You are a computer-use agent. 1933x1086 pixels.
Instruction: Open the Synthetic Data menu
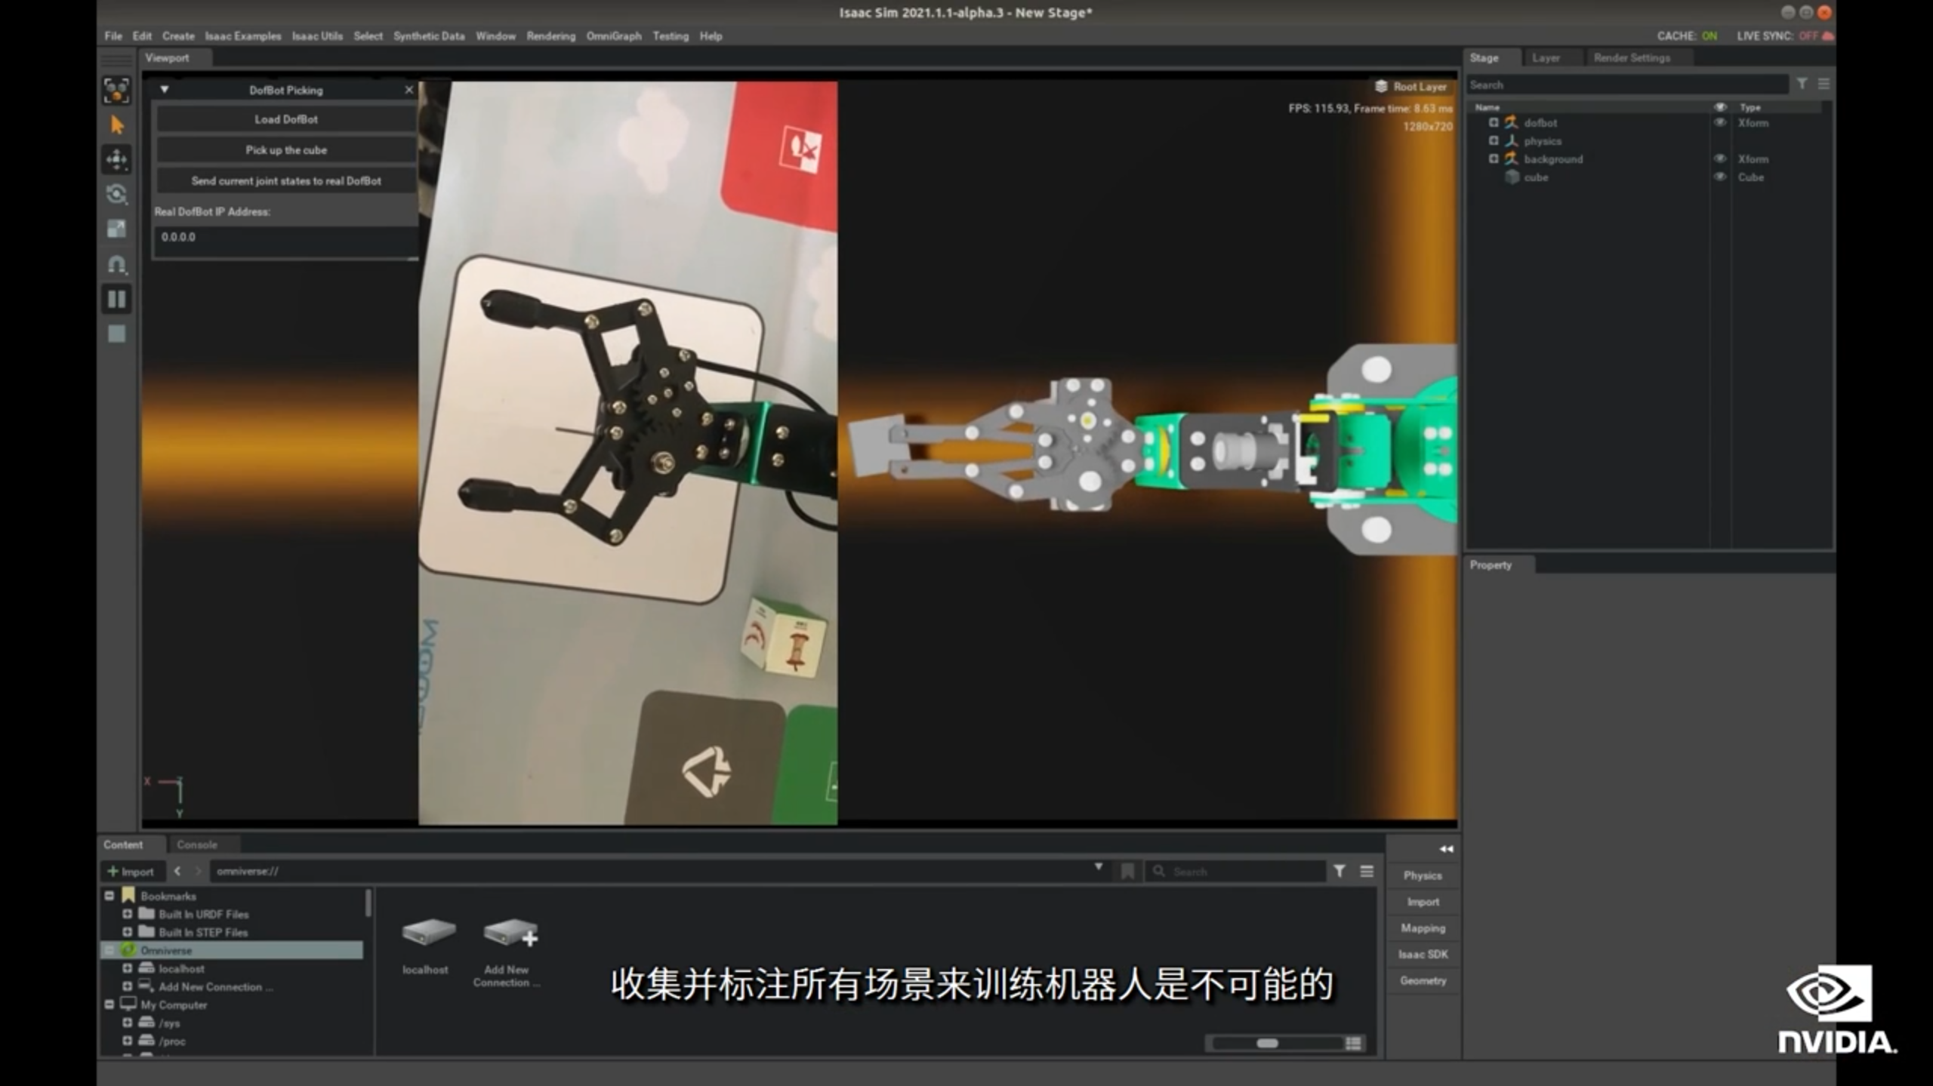tap(429, 36)
